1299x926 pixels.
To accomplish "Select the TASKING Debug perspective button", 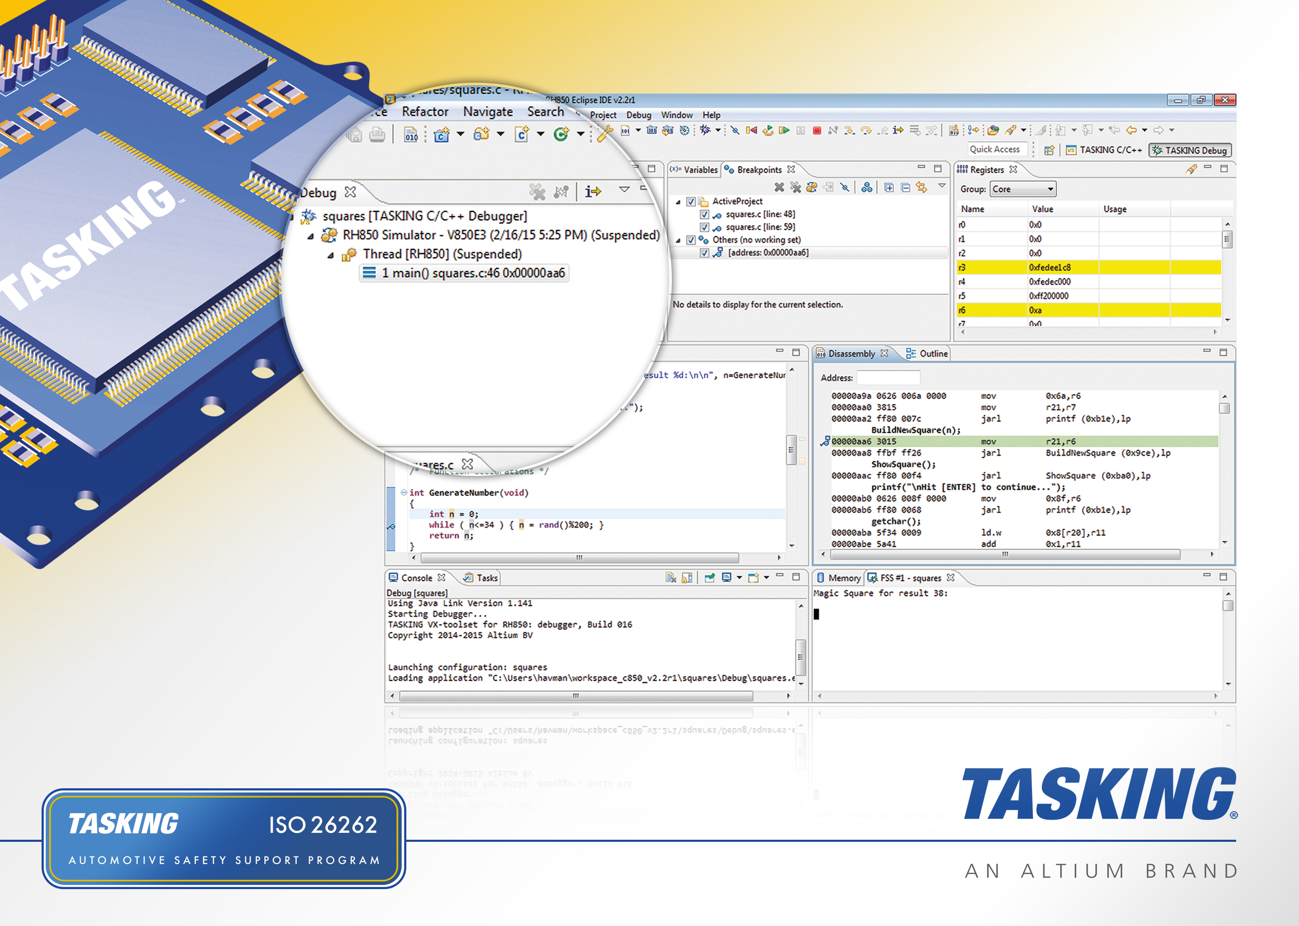I will (x=1189, y=150).
